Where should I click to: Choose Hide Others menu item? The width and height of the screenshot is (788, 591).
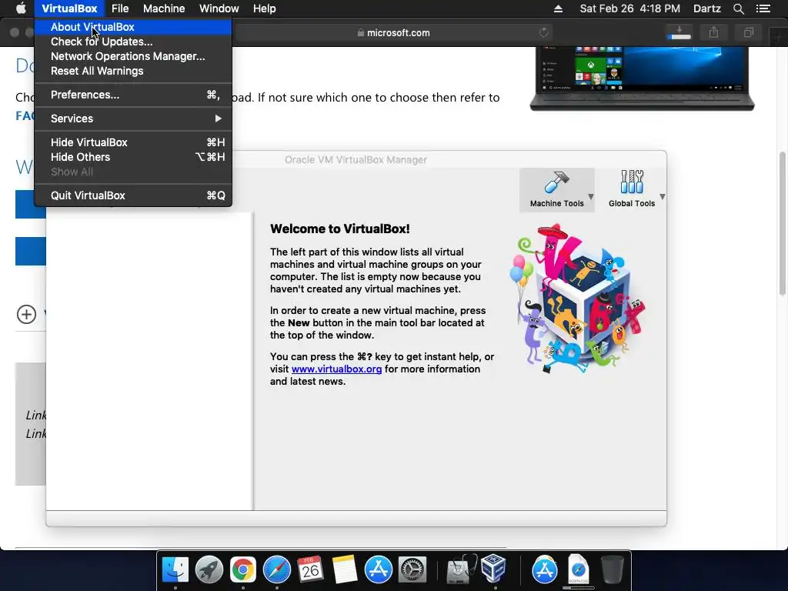click(x=133, y=157)
